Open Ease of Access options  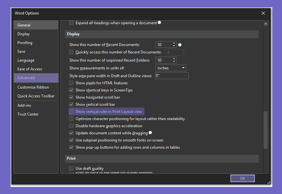(36, 69)
